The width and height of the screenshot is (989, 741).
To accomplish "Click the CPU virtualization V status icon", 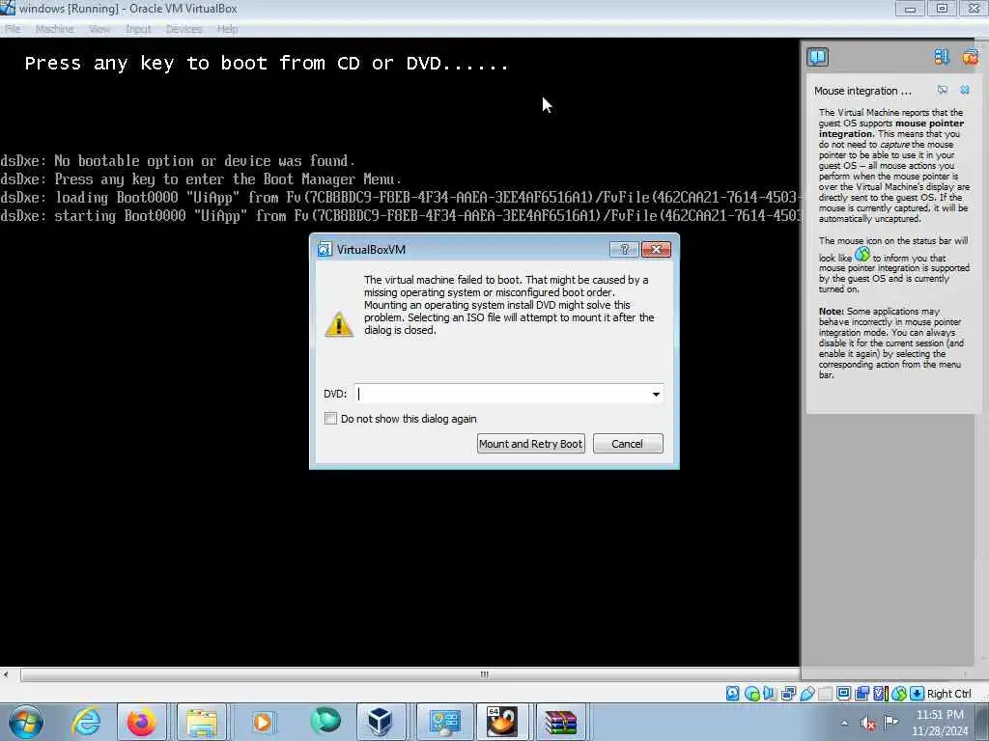I will click(881, 694).
